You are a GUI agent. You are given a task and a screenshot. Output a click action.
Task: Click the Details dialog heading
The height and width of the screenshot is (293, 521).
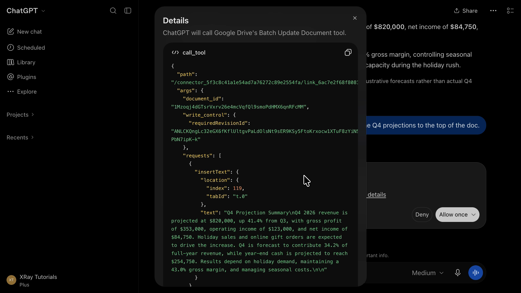click(x=176, y=21)
